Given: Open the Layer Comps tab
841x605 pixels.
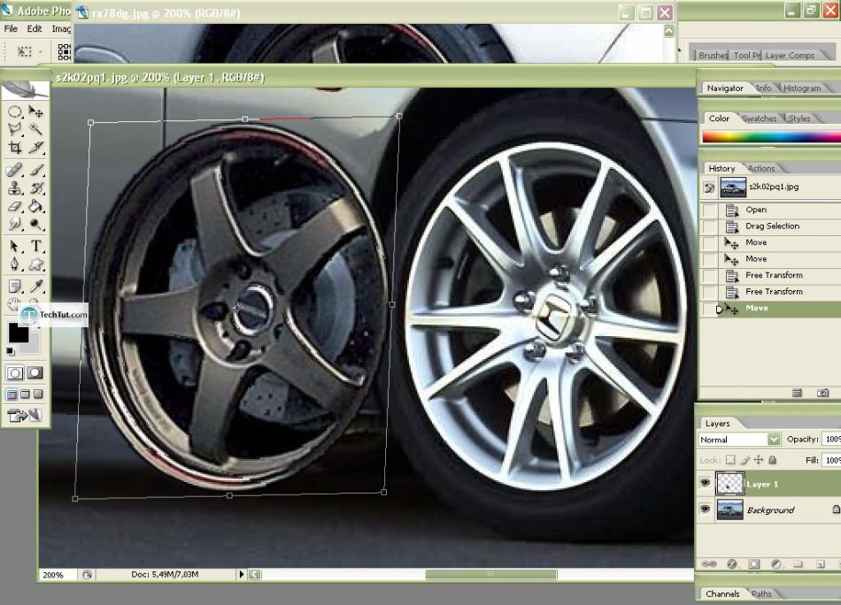Looking at the screenshot, I should [790, 55].
